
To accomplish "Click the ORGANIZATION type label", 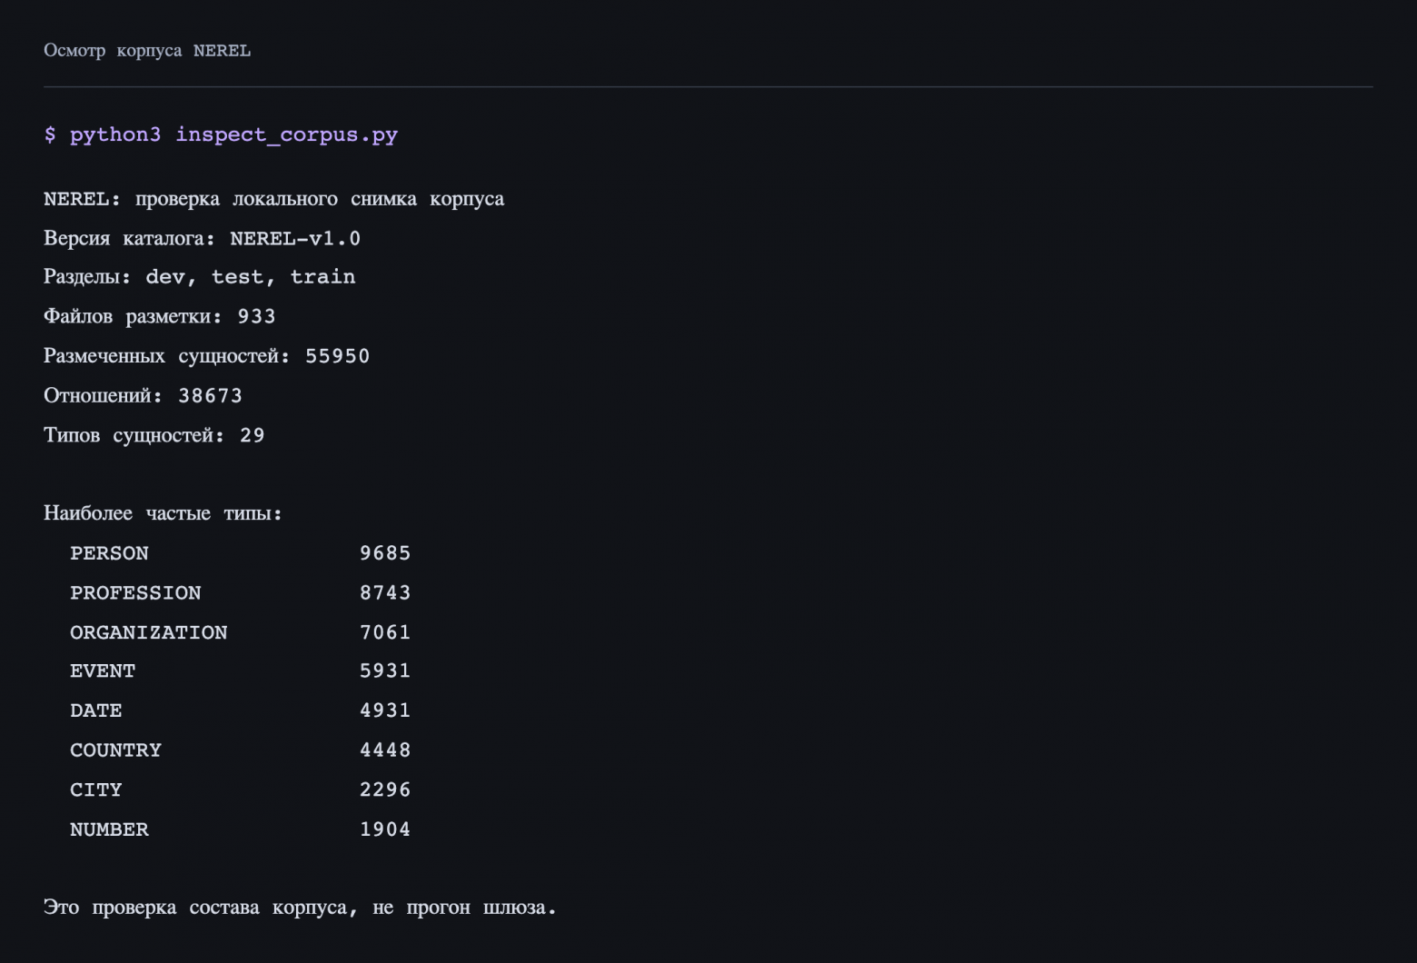I will 149,632.
